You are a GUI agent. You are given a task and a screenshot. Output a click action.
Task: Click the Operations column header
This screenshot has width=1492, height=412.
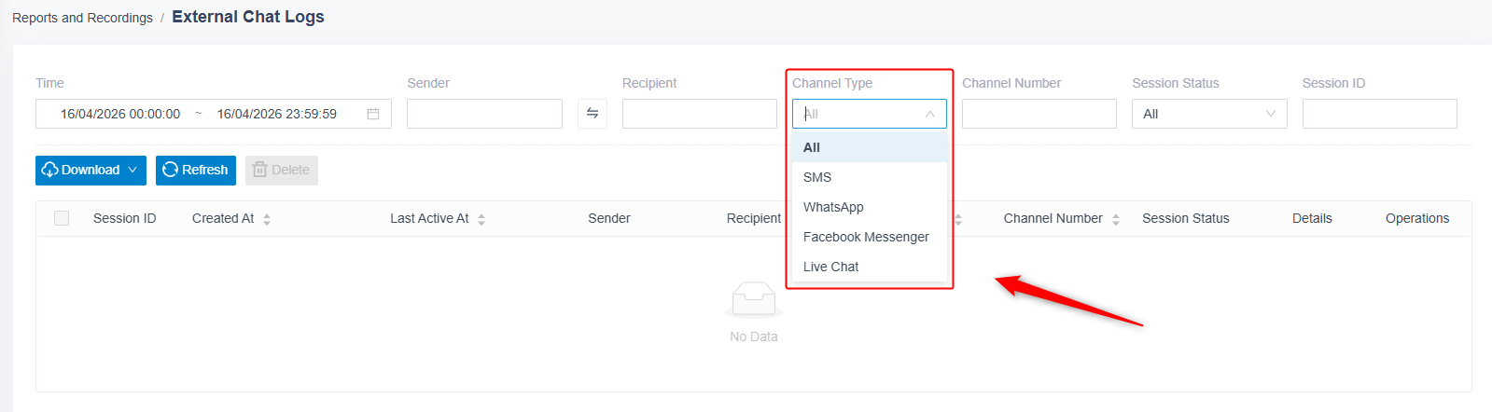click(x=1417, y=218)
